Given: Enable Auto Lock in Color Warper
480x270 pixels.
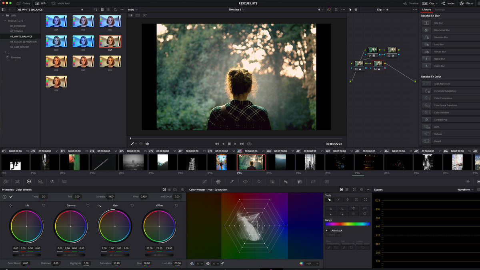Looking at the screenshot, I should 327,230.
